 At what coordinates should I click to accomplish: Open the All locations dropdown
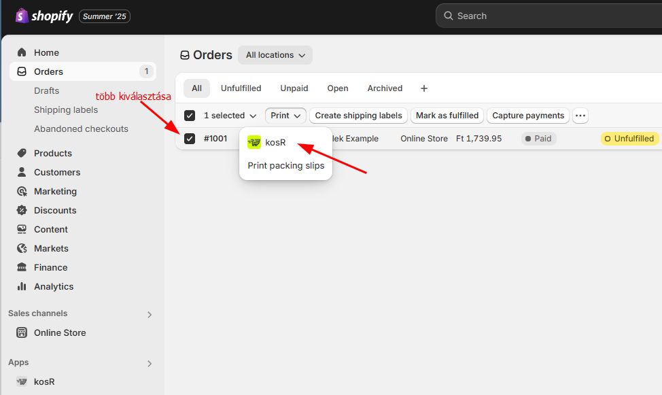(275, 55)
